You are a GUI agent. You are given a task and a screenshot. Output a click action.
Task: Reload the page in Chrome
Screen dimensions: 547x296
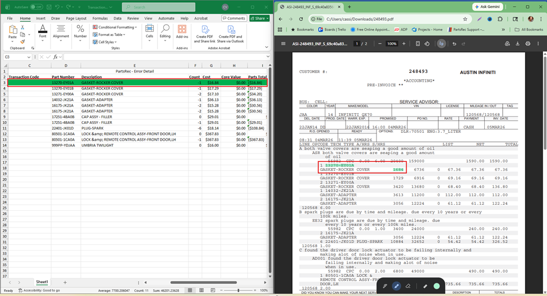click(301, 19)
